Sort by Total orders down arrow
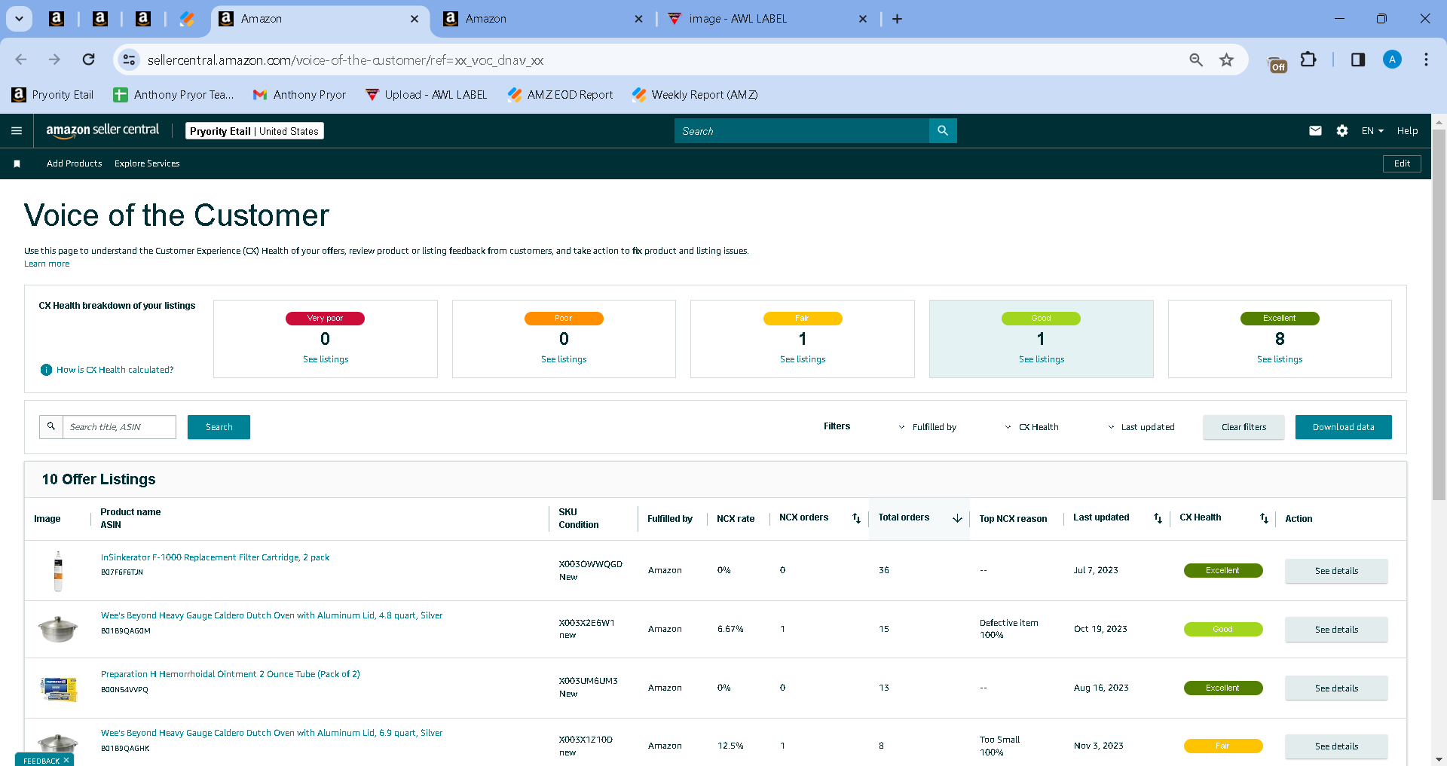 tap(957, 518)
